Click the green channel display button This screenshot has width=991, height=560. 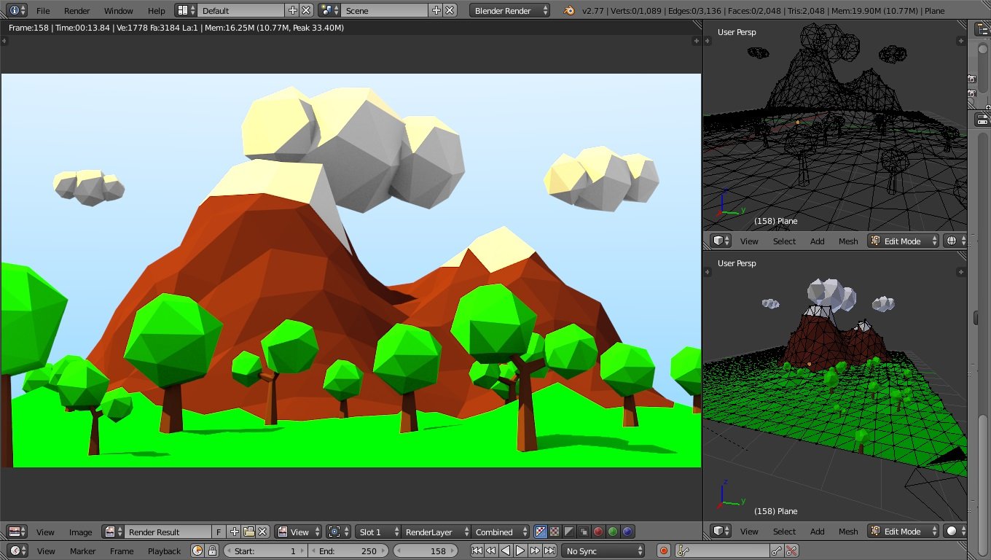coord(613,532)
